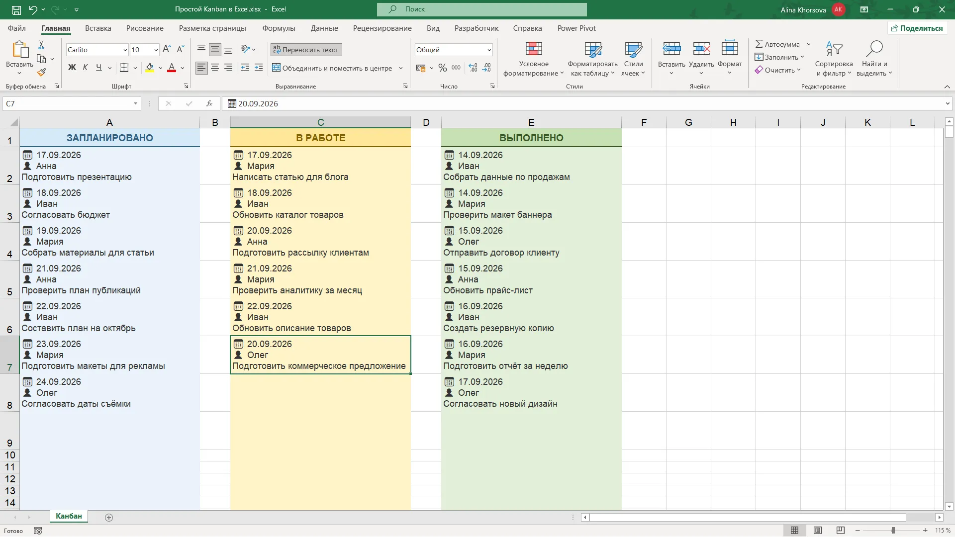
Task: Click the Поделиться share button
Action: (x=917, y=28)
